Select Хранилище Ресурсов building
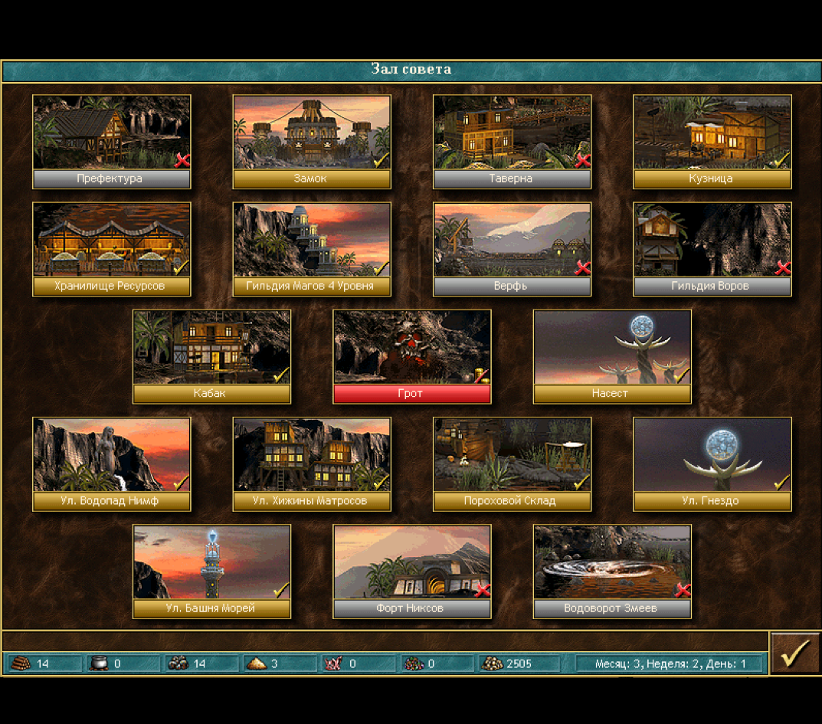The width and height of the screenshot is (822, 724). tap(112, 249)
